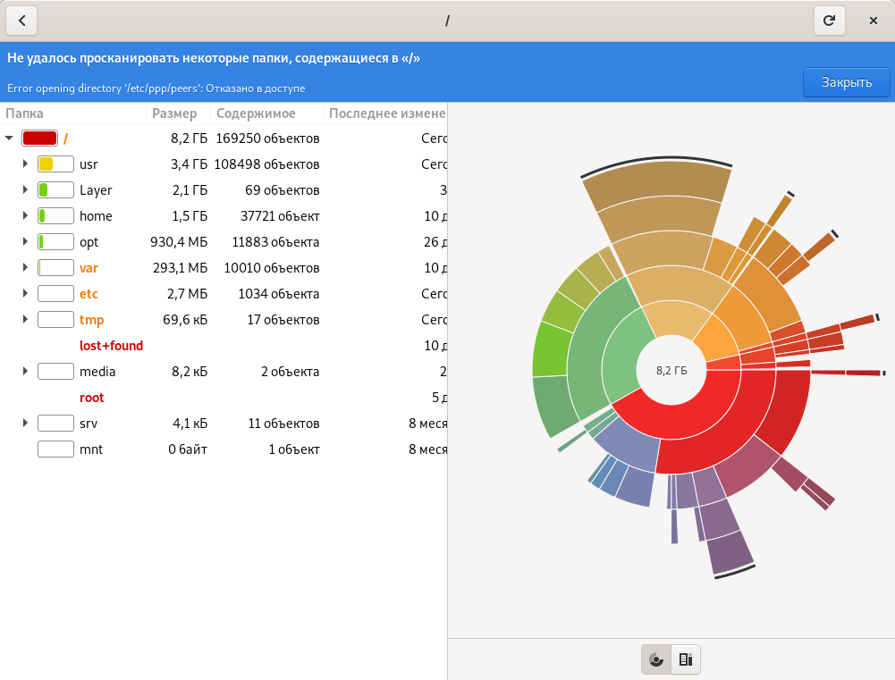Switch to rings chart view

(x=656, y=659)
